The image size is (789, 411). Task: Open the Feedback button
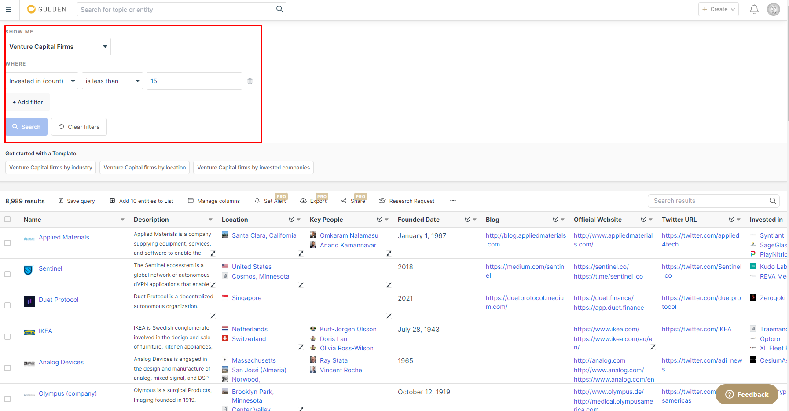(x=747, y=394)
